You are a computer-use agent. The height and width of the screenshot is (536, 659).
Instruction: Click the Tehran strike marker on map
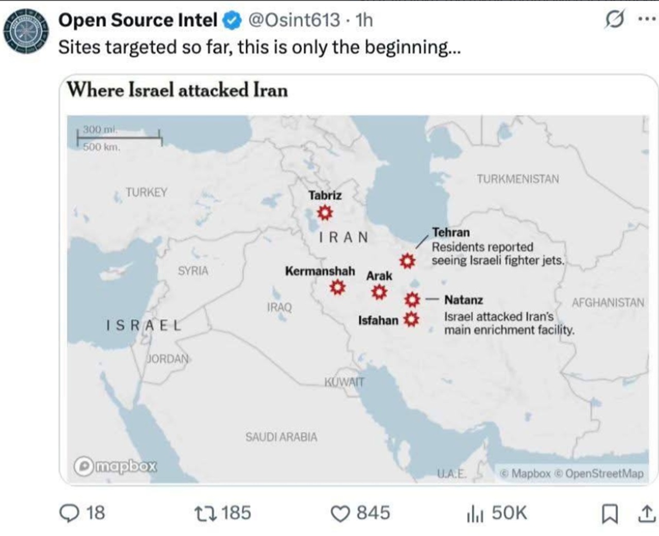(408, 261)
